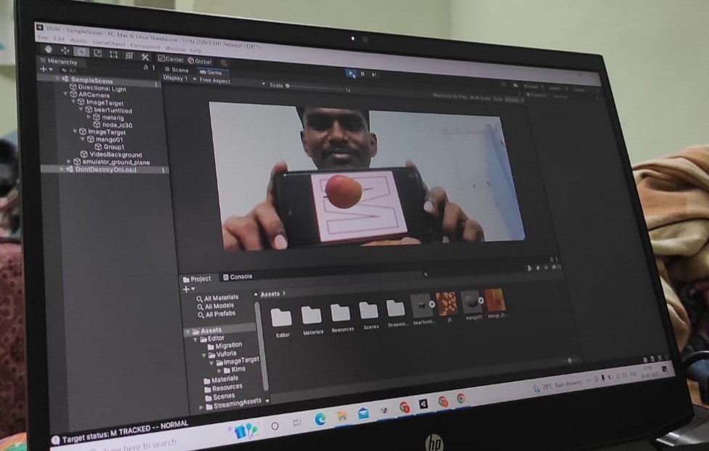Launch Microsoft Edge from the taskbar

pyautogui.click(x=320, y=418)
